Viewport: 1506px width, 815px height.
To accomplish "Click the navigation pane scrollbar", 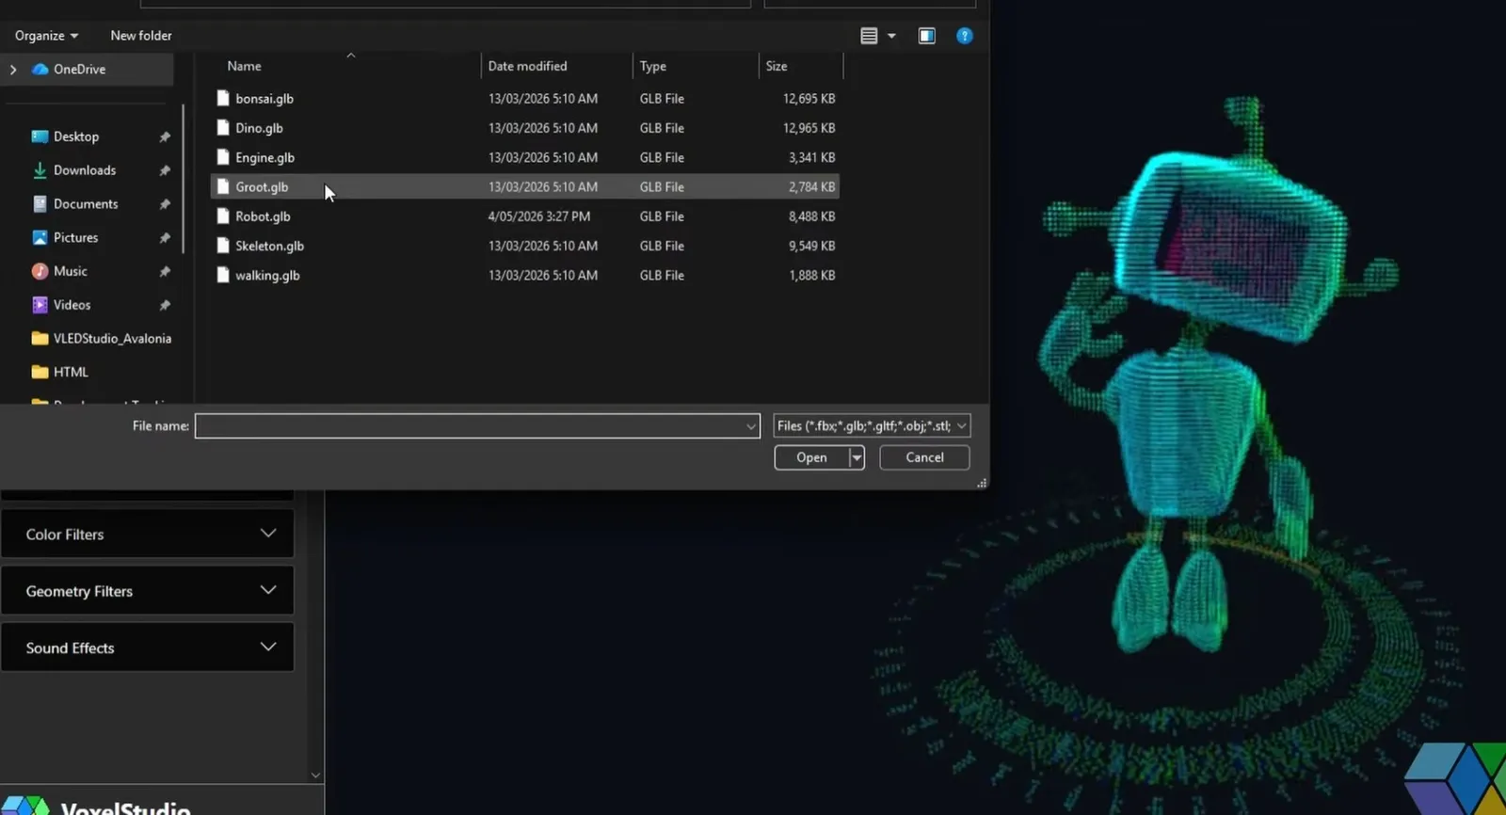I will 183,179.
